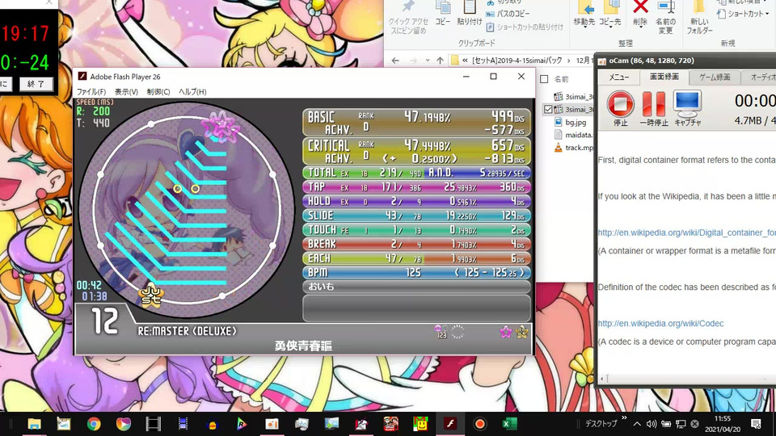Open the ヘルプ(H) menu in Flash Player

[192, 91]
